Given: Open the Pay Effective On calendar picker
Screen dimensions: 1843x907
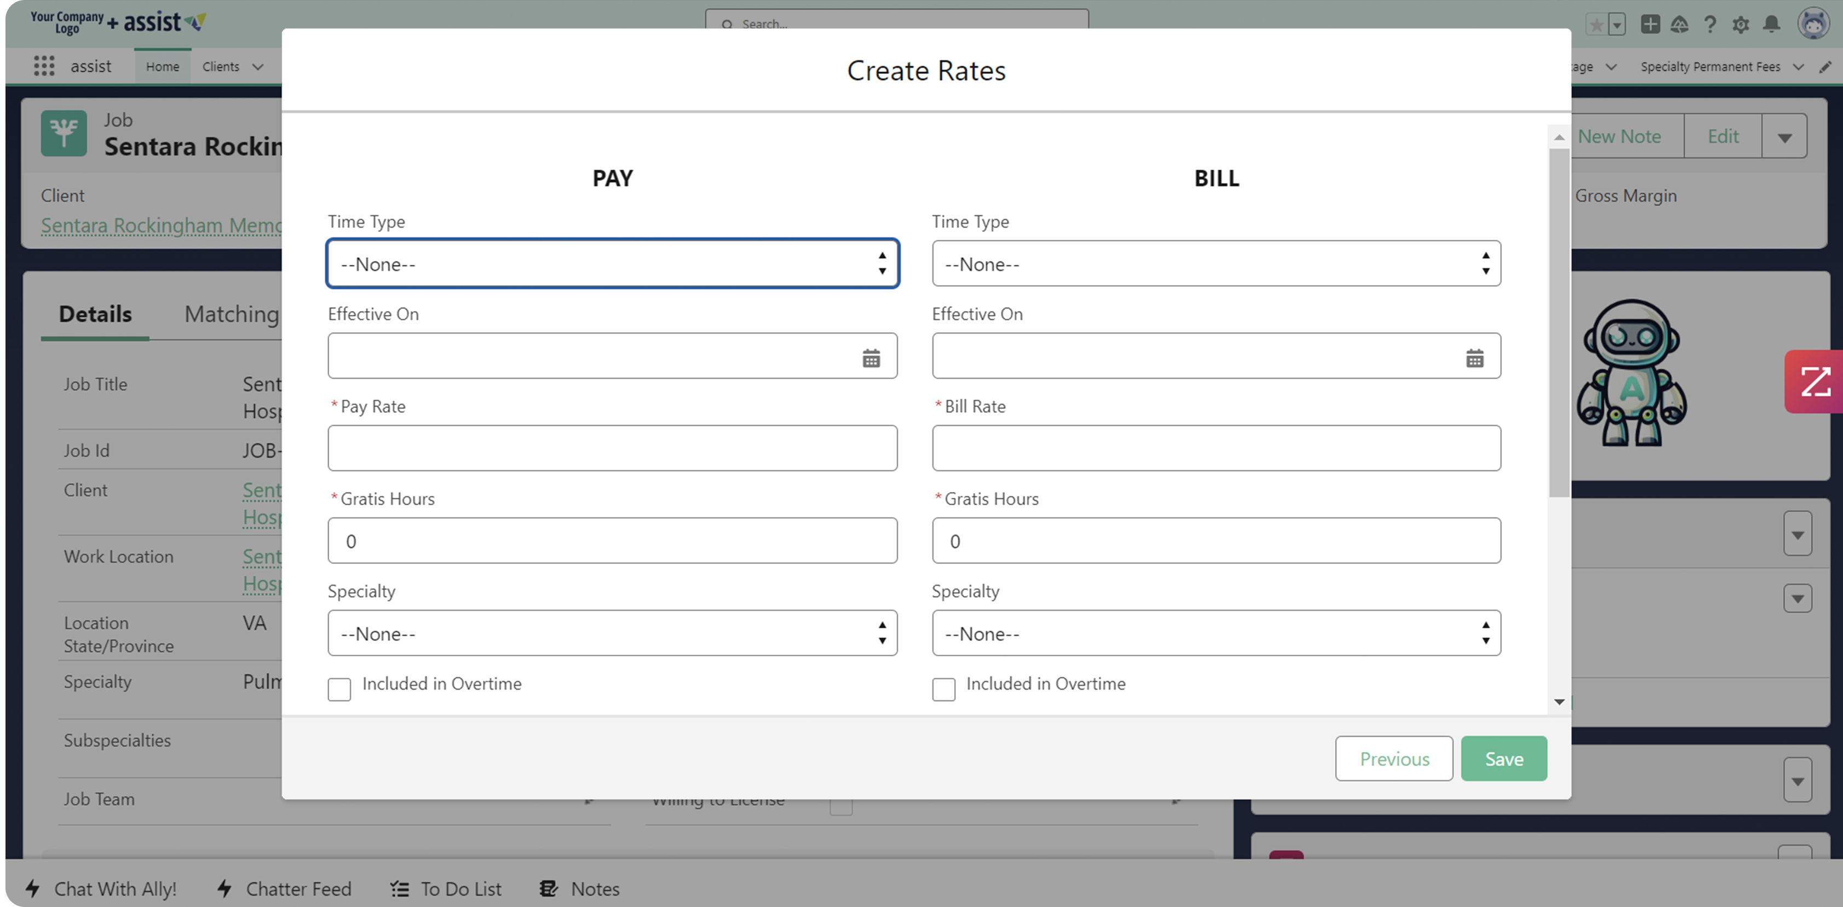Looking at the screenshot, I should click(x=871, y=357).
